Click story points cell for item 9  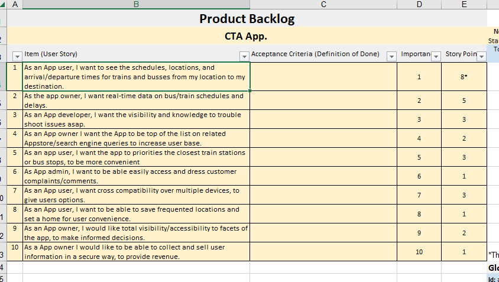464,233
